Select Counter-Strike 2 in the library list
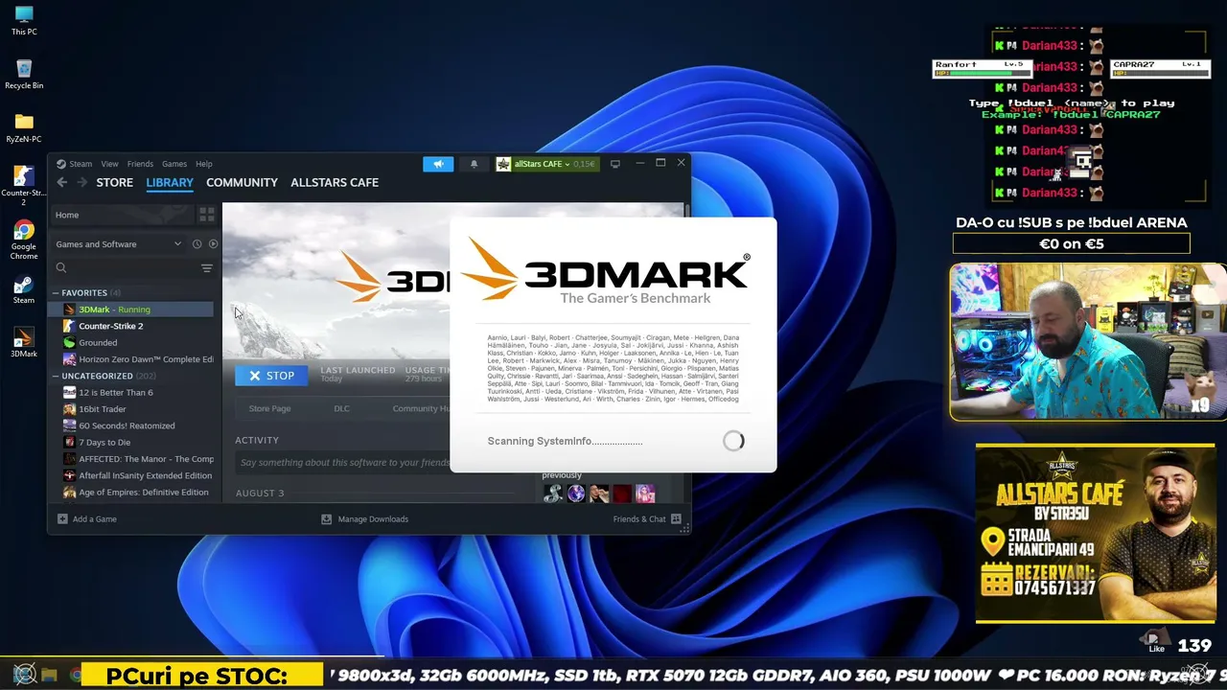Image resolution: width=1227 pixels, height=690 pixels. (x=131, y=326)
